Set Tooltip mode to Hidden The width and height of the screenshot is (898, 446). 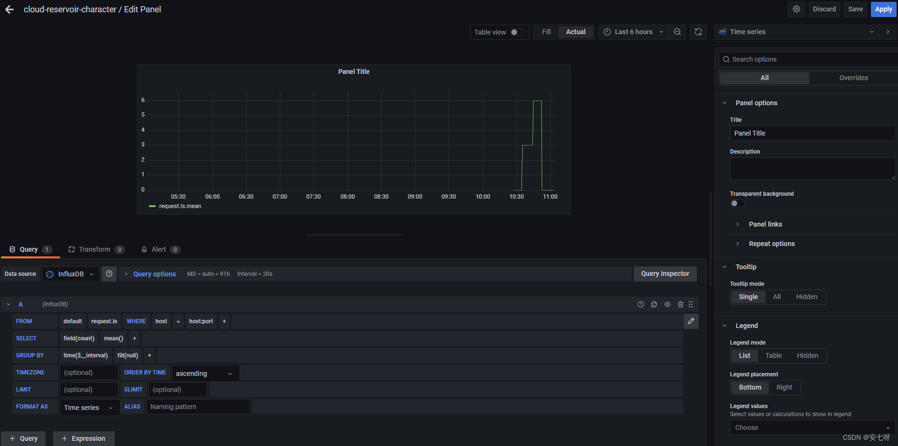806,297
